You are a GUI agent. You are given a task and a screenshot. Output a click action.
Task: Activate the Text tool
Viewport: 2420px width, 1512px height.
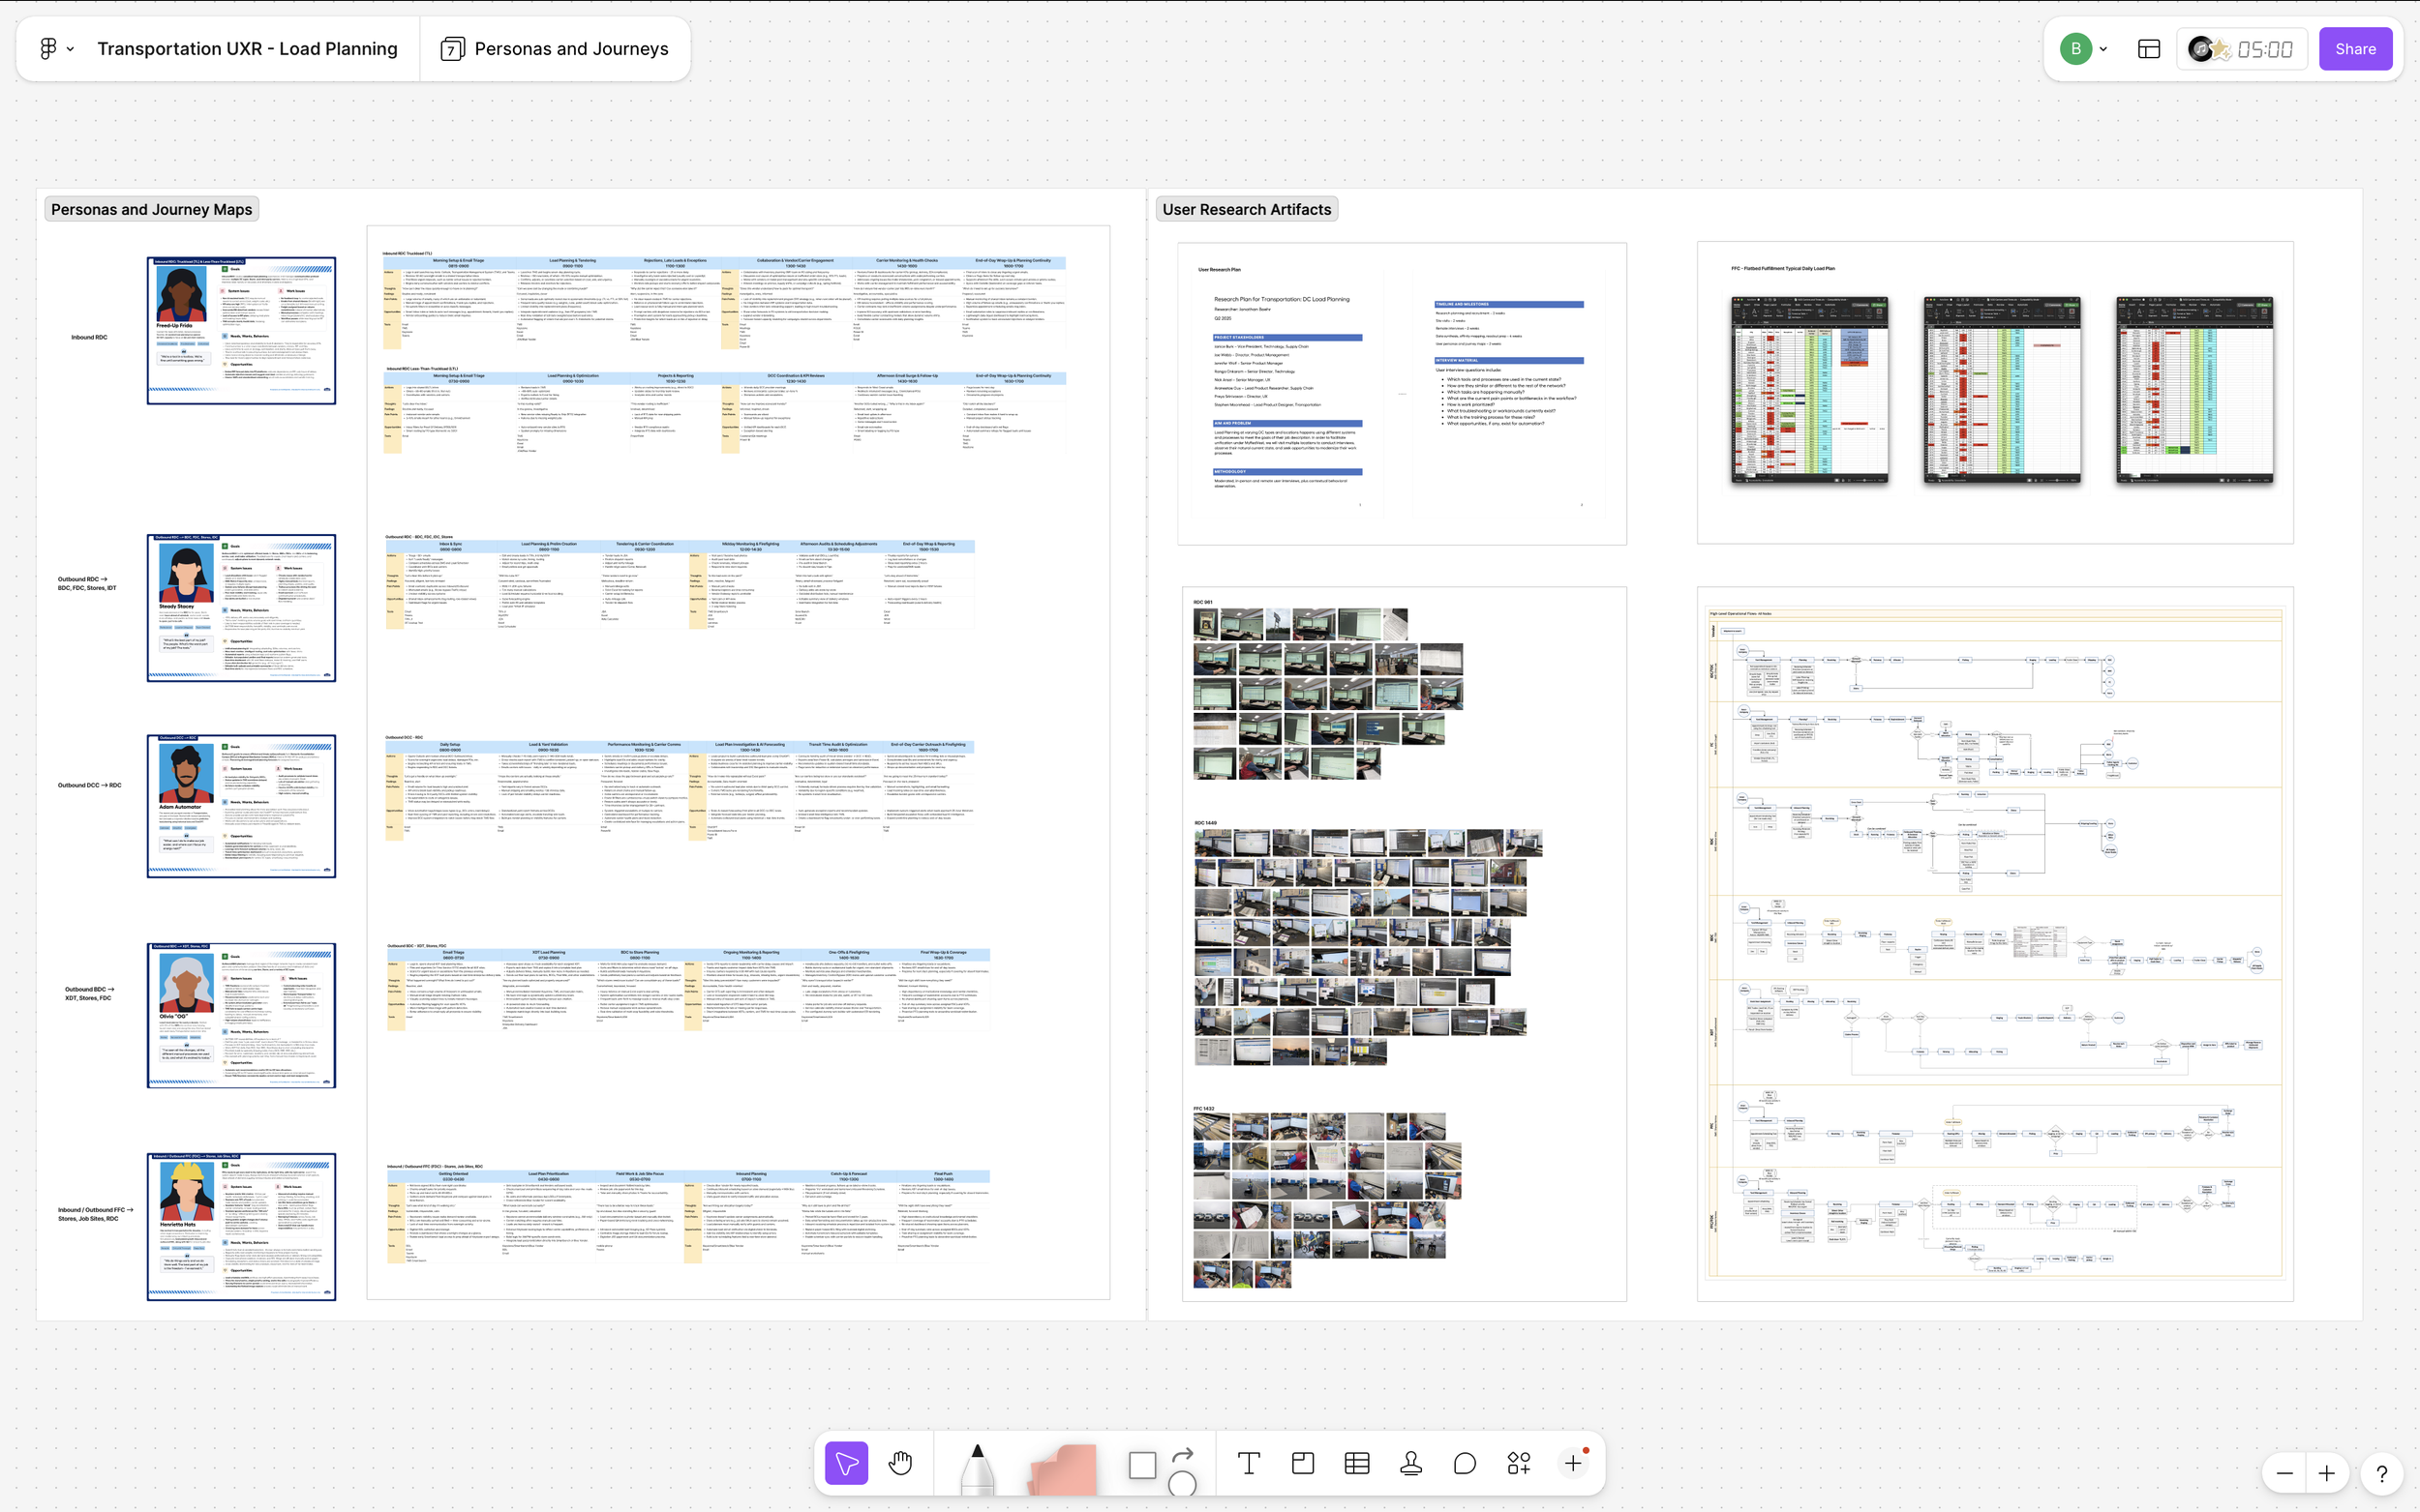[1248, 1463]
